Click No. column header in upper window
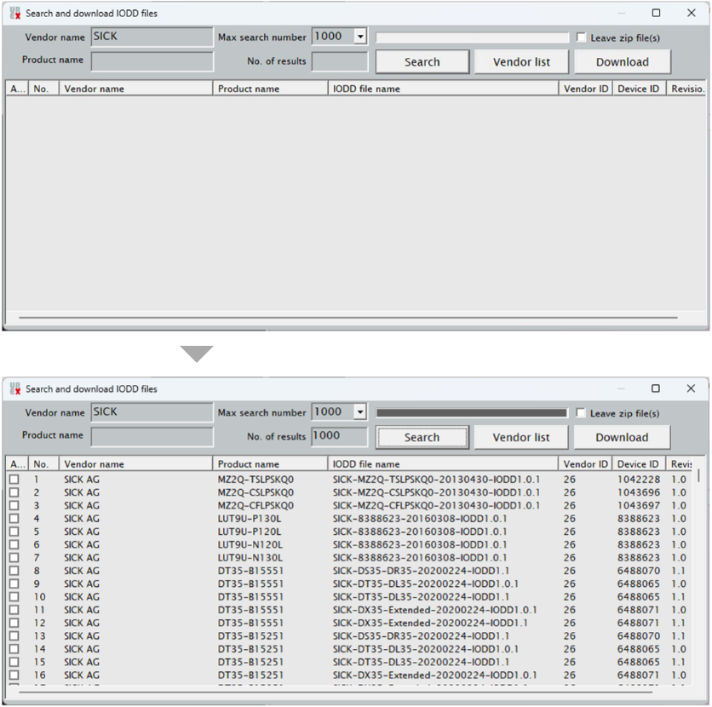The image size is (712, 707). [x=43, y=89]
